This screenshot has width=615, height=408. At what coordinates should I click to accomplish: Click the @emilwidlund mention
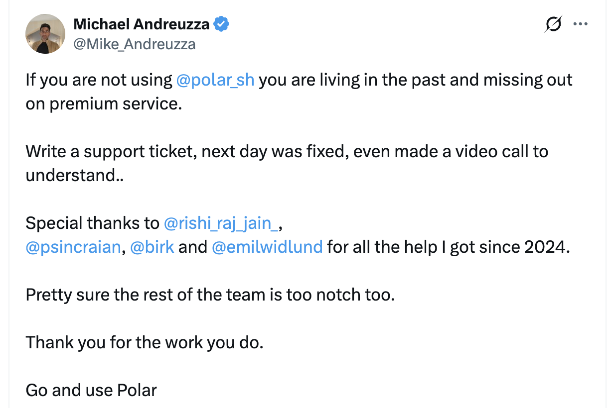[268, 247]
